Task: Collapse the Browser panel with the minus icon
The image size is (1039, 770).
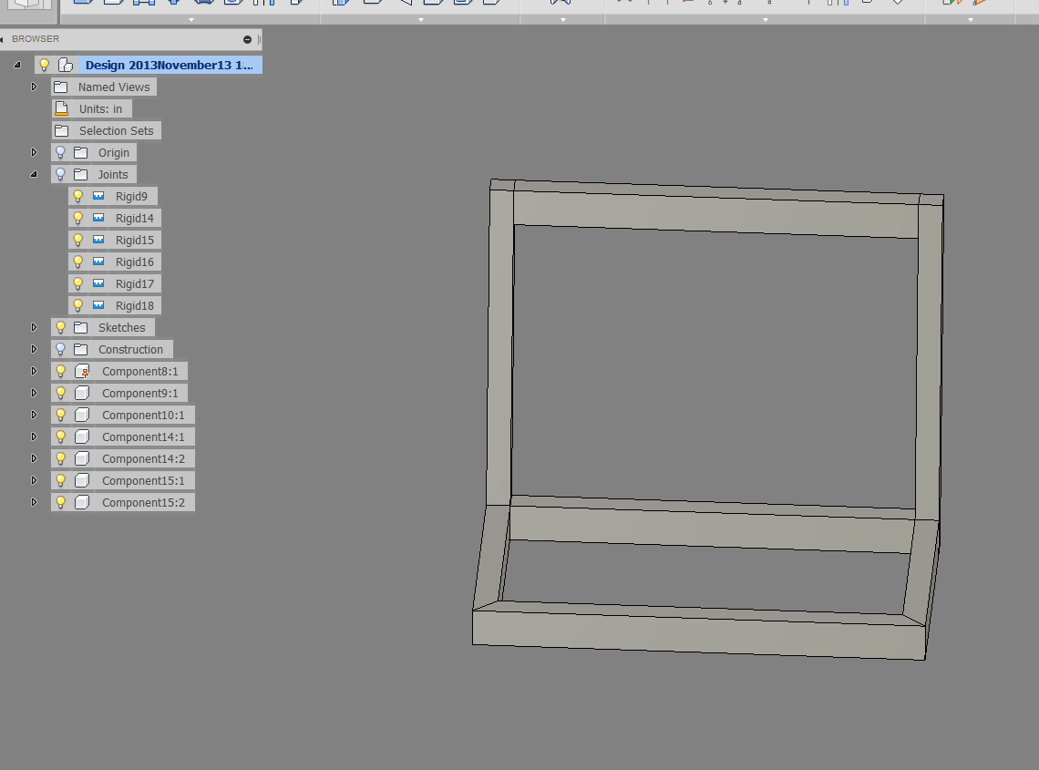Action: tap(247, 40)
